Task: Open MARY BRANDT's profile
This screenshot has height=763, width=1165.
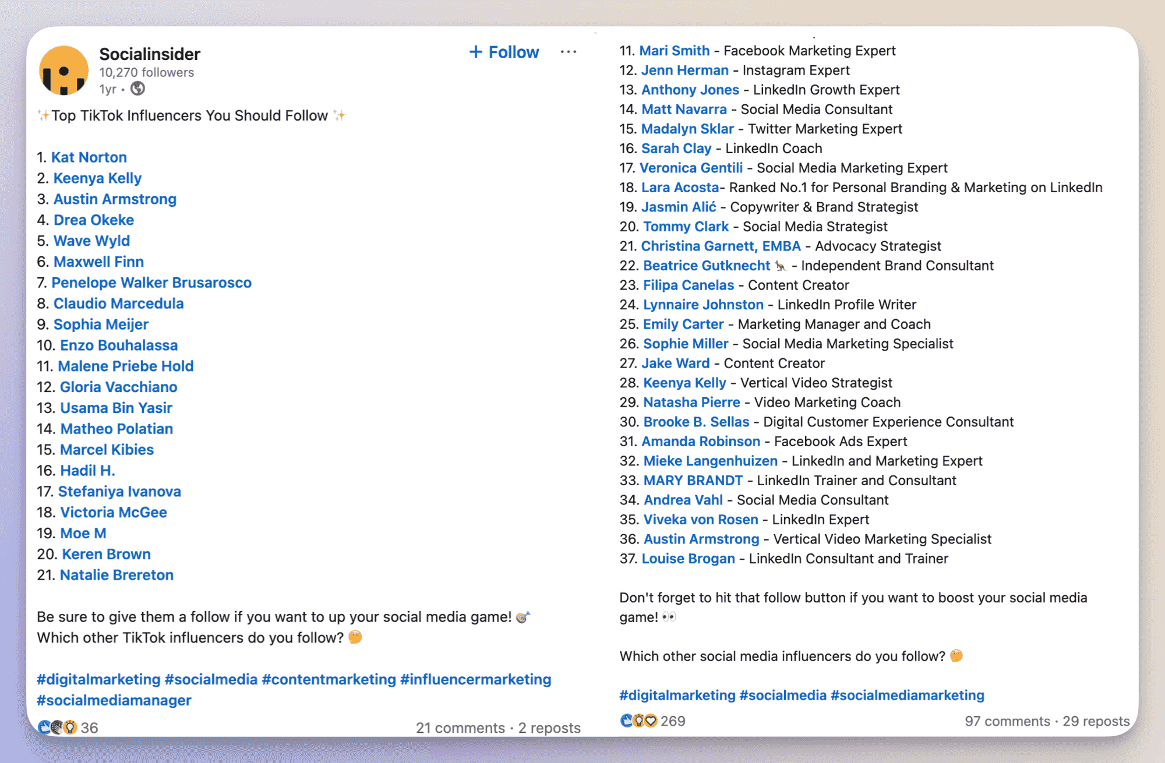Action: click(693, 481)
